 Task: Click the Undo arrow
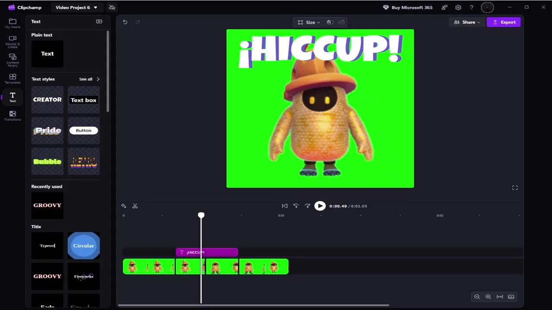pos(125,22)
